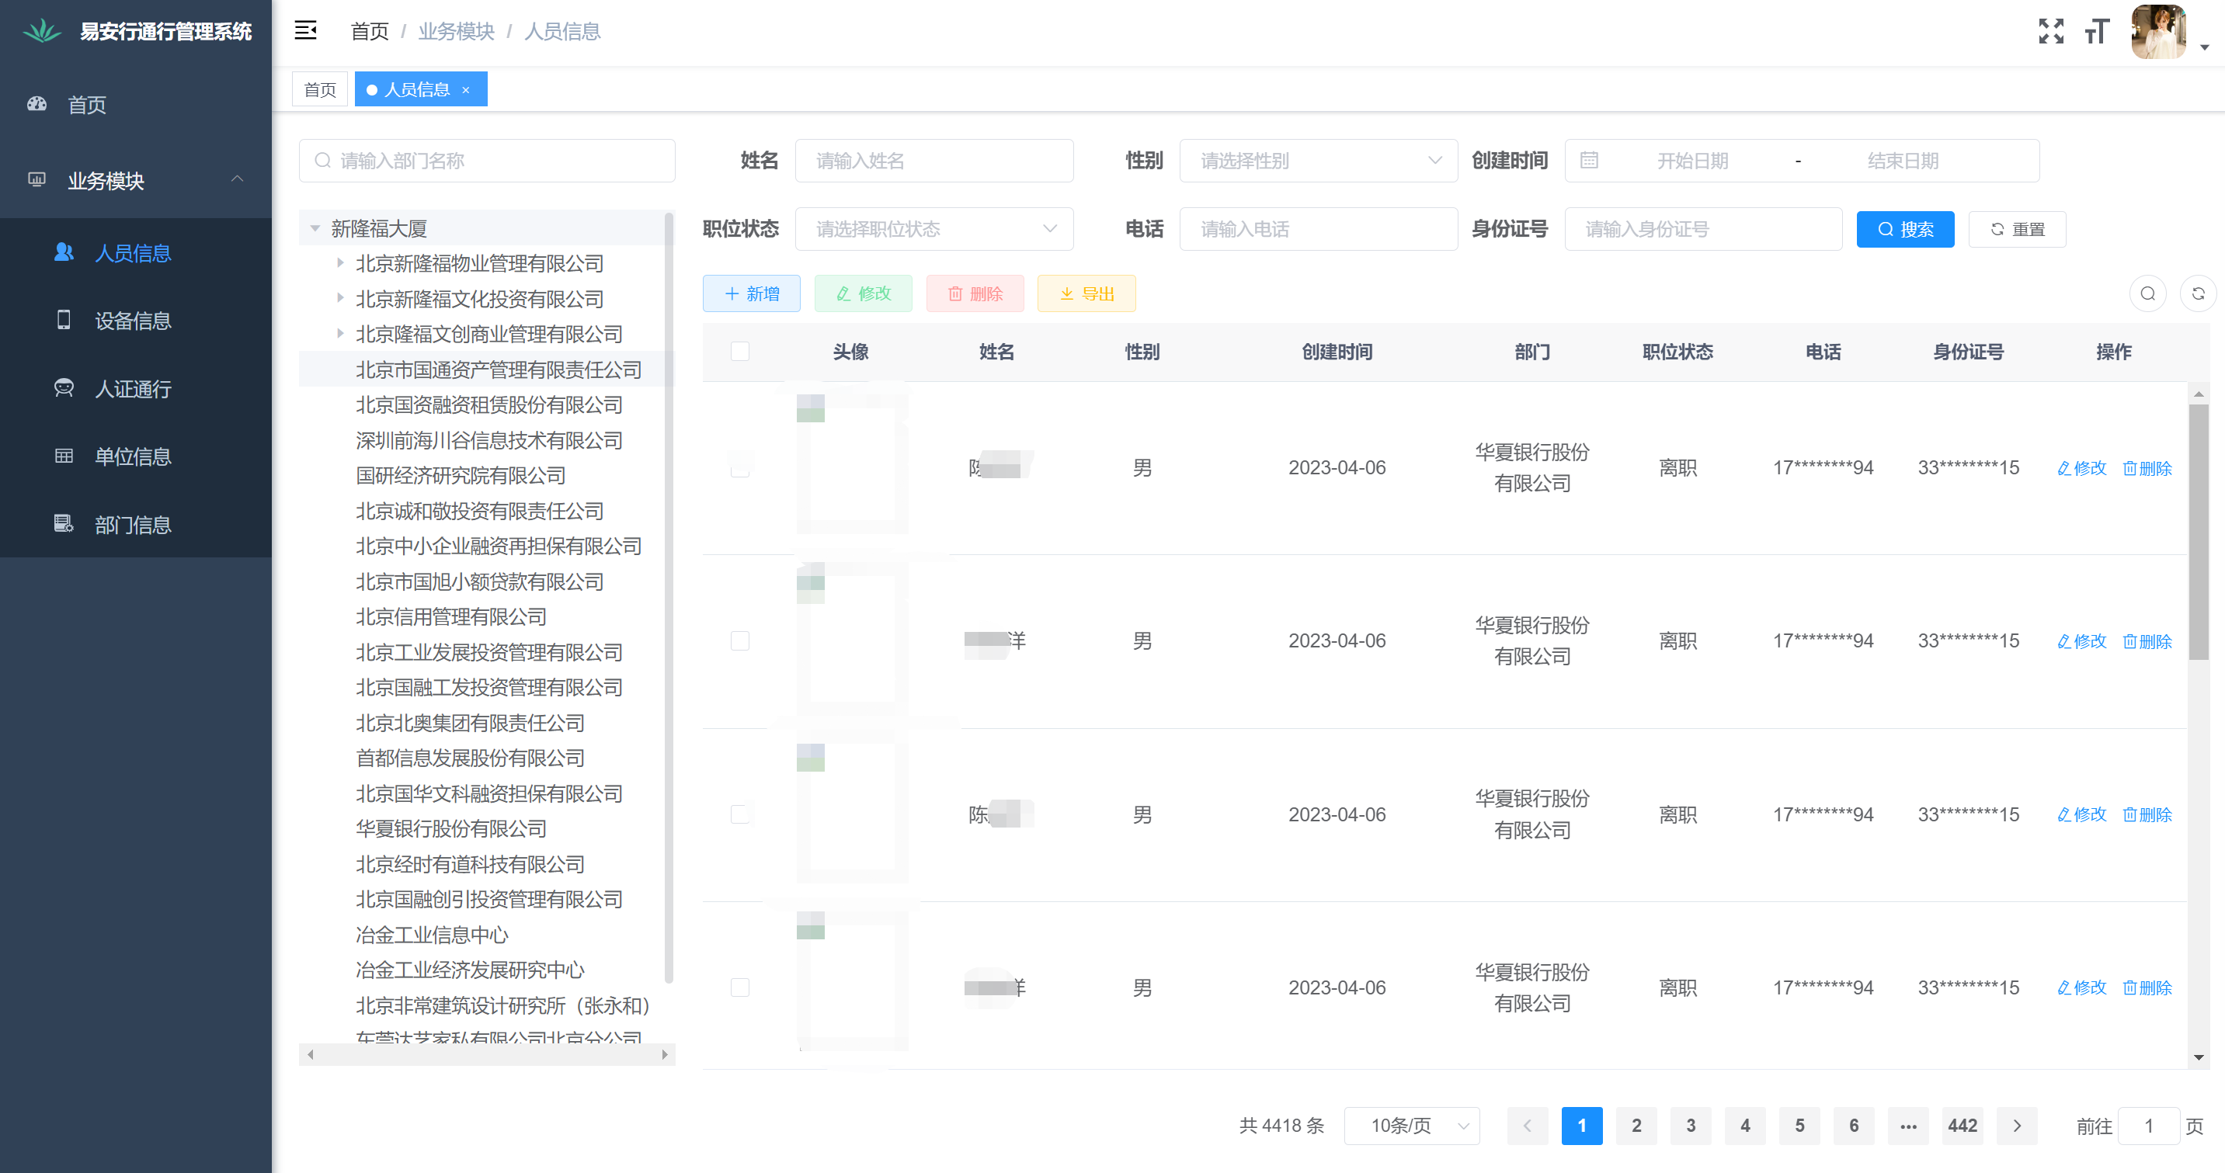
Task: Focus the 姓名 input field
Action: 933,161
